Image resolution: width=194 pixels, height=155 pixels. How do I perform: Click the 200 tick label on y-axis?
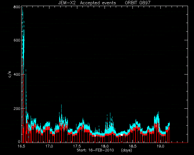pos(17,108)
